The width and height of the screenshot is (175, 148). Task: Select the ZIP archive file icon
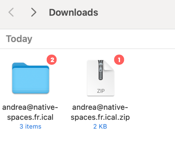coord(100,78)
